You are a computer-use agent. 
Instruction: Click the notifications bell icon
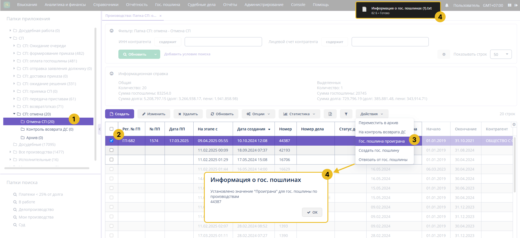tap(447, 5)
